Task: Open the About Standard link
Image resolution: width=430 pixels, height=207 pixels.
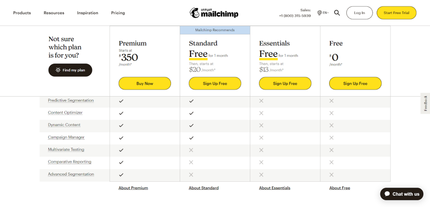Action: [x=204, y=188]
